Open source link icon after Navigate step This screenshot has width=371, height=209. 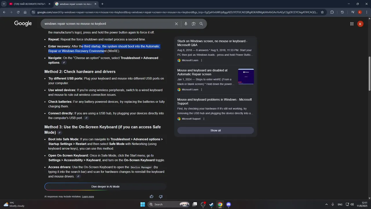[x=64, y=63]
